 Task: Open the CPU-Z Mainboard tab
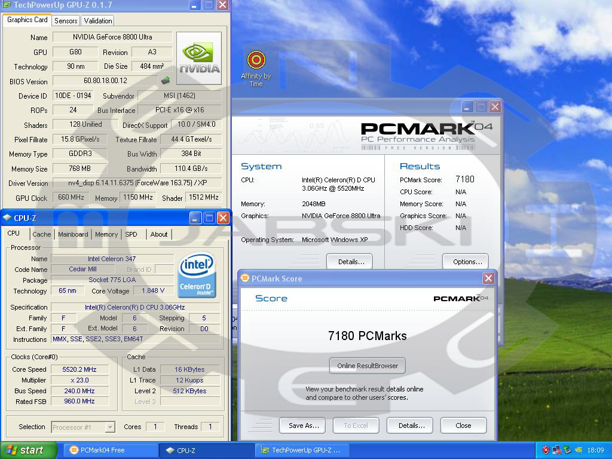click(73, 234)
